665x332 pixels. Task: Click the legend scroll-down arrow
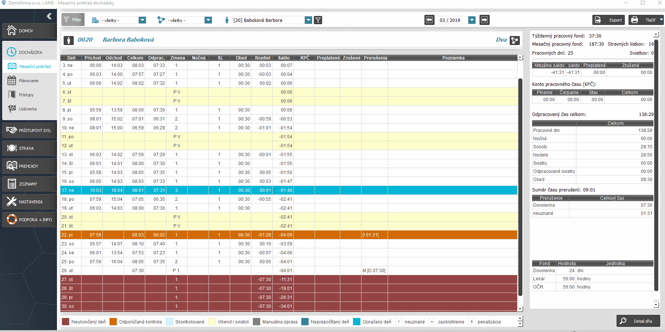[520, 324]
